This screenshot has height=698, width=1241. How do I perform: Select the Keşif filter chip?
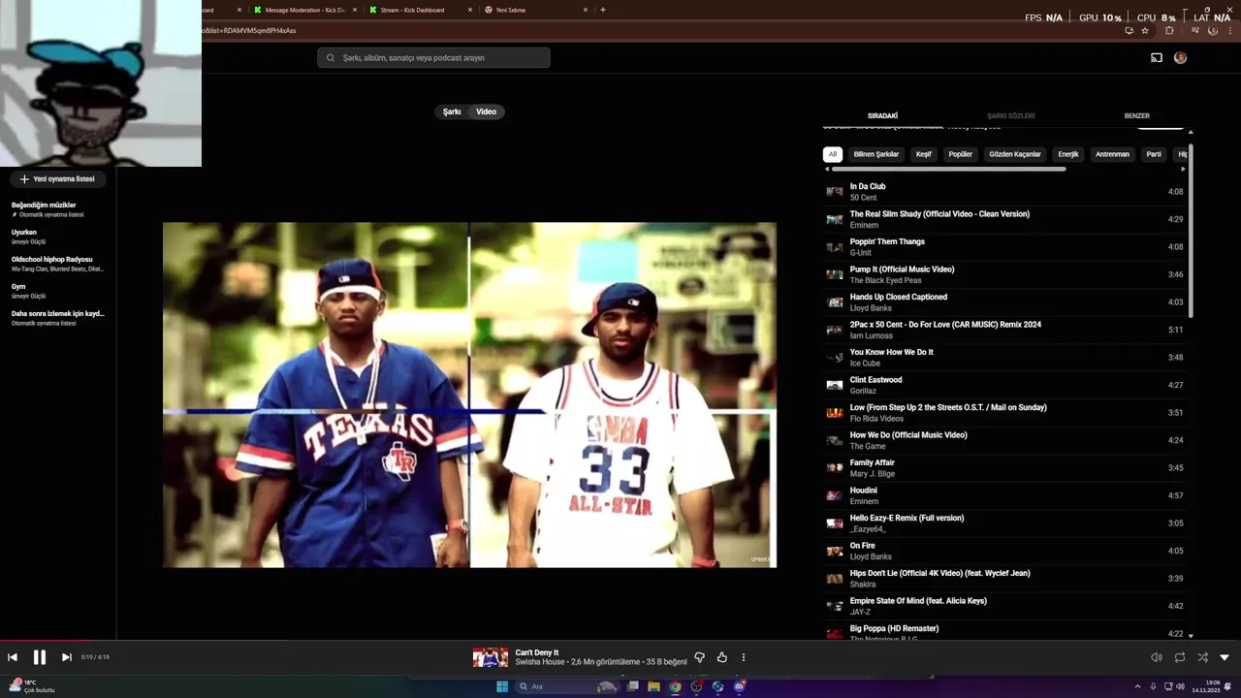coord(924,154)
